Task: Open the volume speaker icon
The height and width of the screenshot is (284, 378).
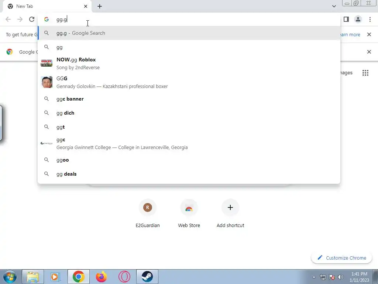Action: point(341,277)
